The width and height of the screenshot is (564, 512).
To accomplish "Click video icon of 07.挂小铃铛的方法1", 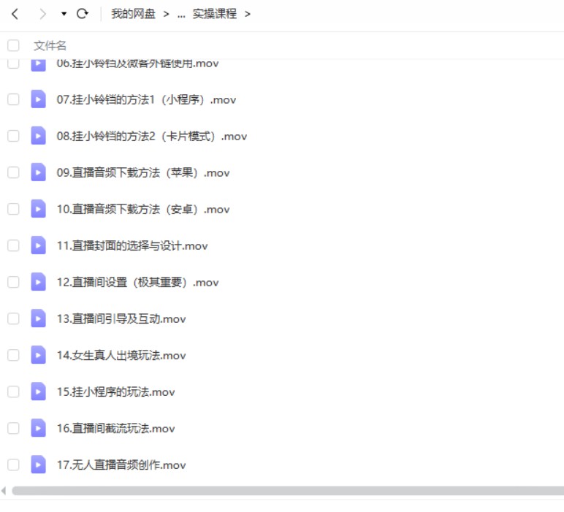I will tap(38, 99).
